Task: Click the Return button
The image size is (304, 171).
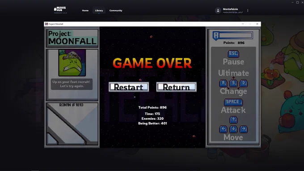Action: pyautogui.click(x=176, y=87)
